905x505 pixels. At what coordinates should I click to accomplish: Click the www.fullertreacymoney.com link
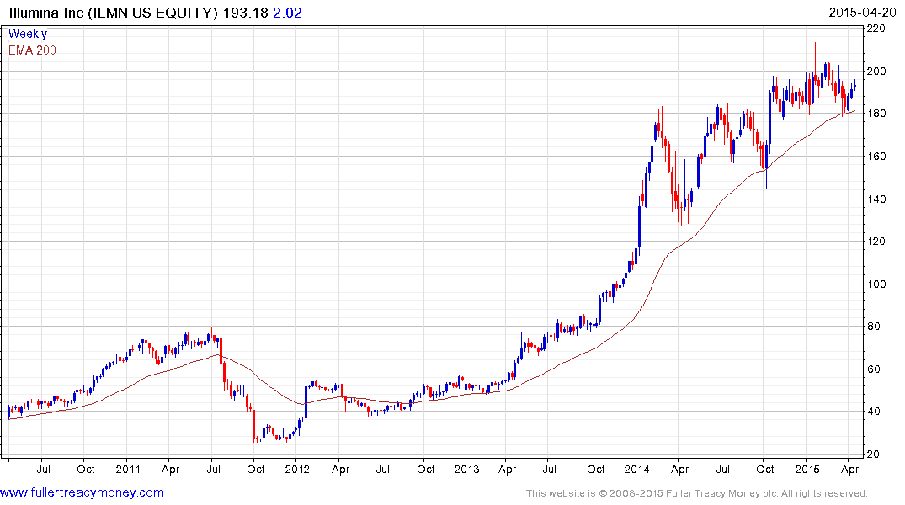pyautogui.click(x=82, y=492)
